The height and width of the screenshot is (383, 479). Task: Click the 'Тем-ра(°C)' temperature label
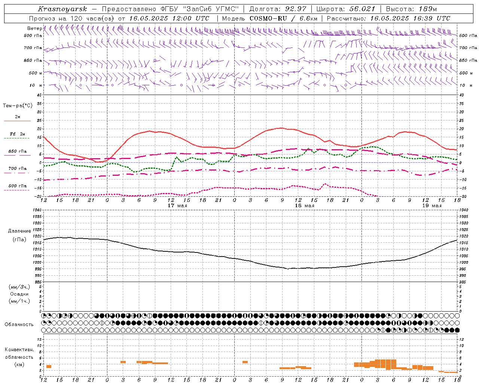[x=18, y=106]
